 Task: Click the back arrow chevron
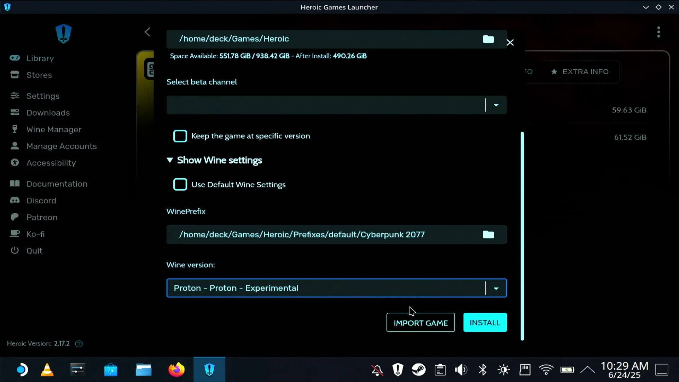point(147,32)
